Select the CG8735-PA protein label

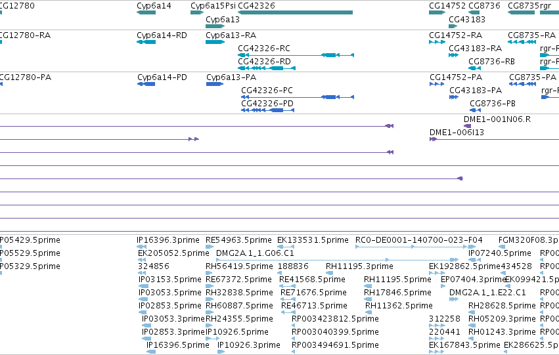point(533,77)
